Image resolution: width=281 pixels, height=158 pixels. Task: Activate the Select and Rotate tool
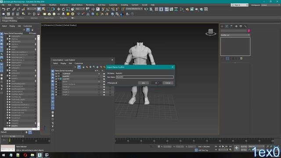coord(63,9)
